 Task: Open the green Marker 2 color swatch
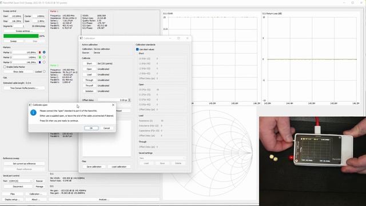click(x=40, y=57)
